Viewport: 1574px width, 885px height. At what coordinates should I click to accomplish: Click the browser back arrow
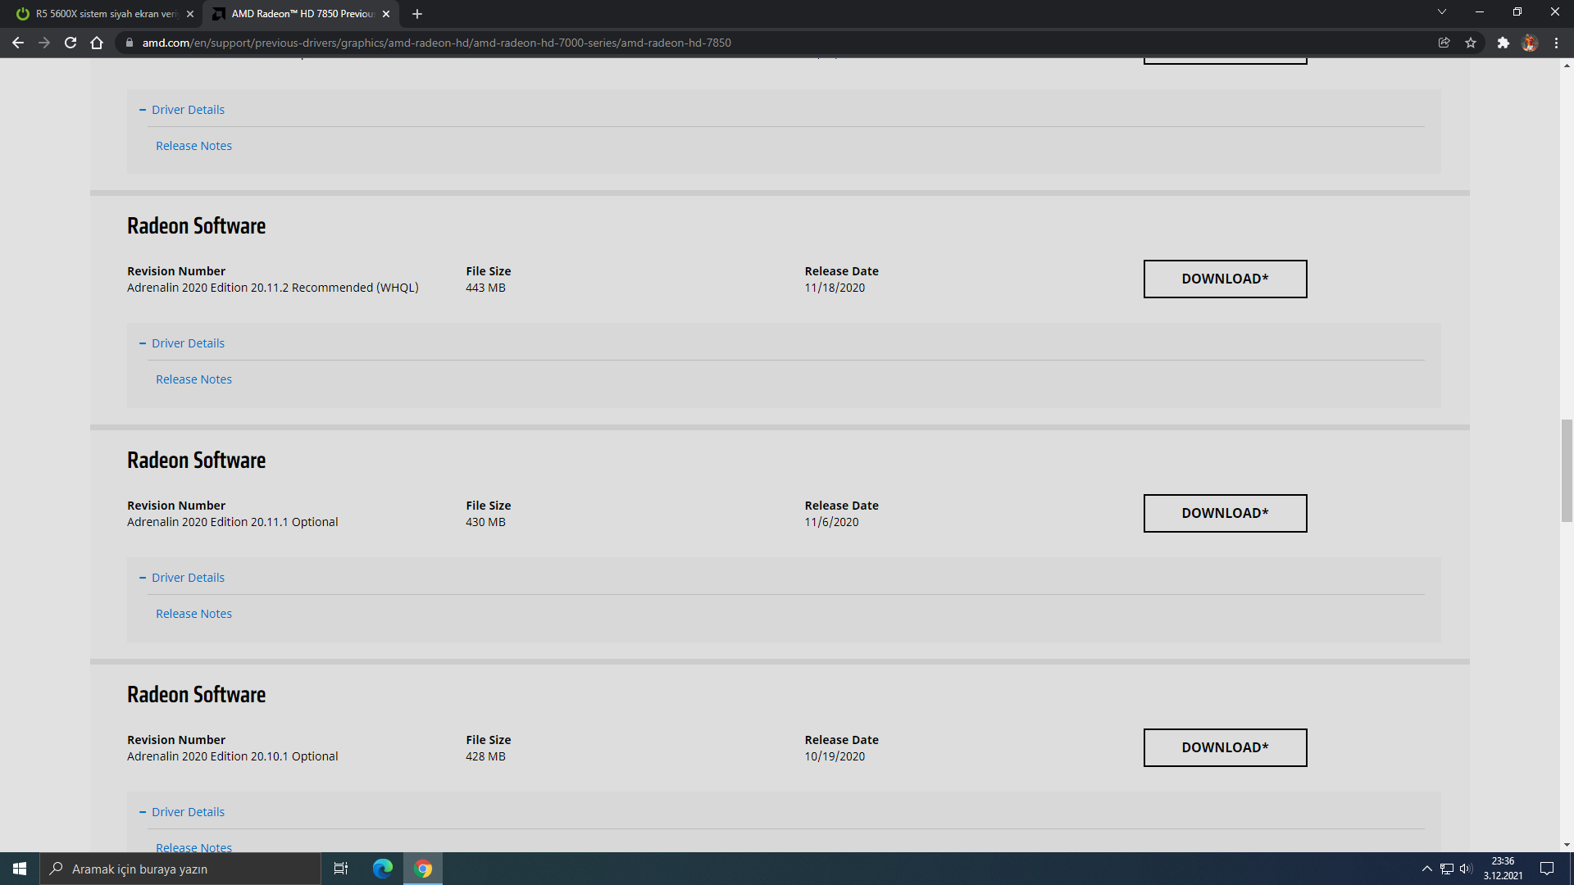click(18, 43)
